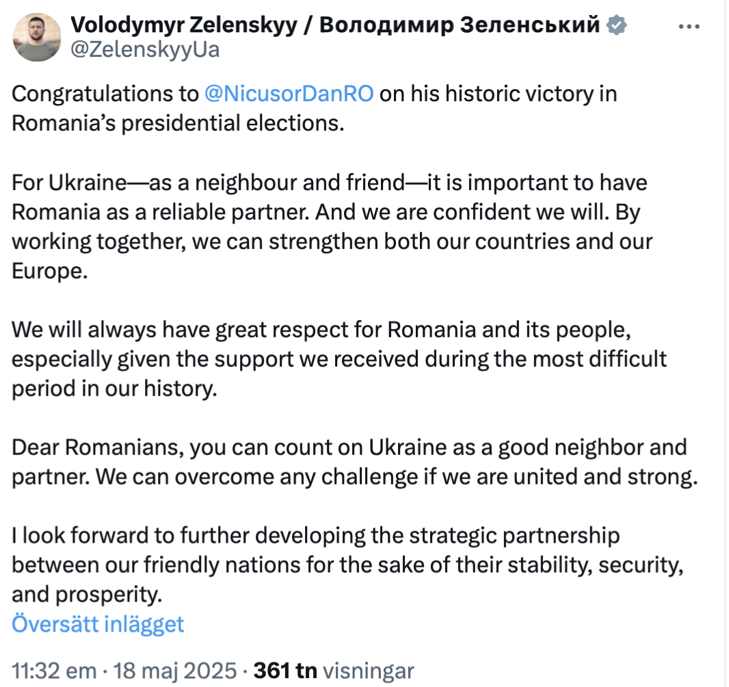Click the blue verified badge icon
The height and width of the screenshot is (687, 729).
(x=616, y=25)
